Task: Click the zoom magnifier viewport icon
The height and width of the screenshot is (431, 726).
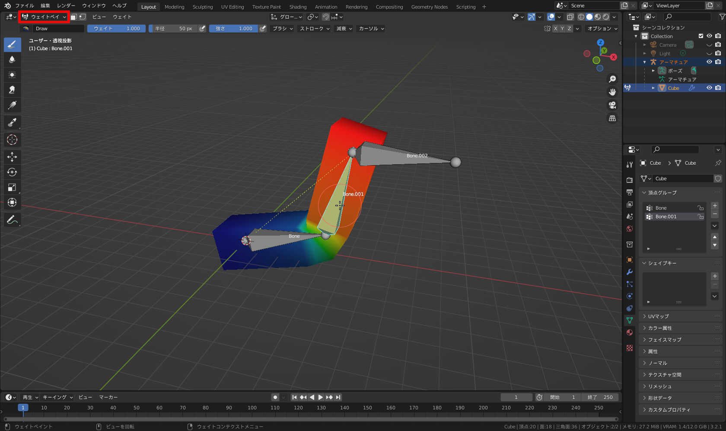Action: point(612,79)
